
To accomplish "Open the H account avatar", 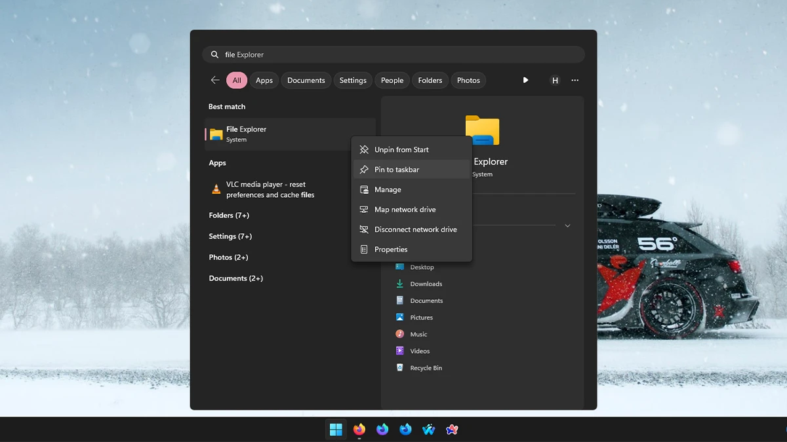I will pos(555,81).
